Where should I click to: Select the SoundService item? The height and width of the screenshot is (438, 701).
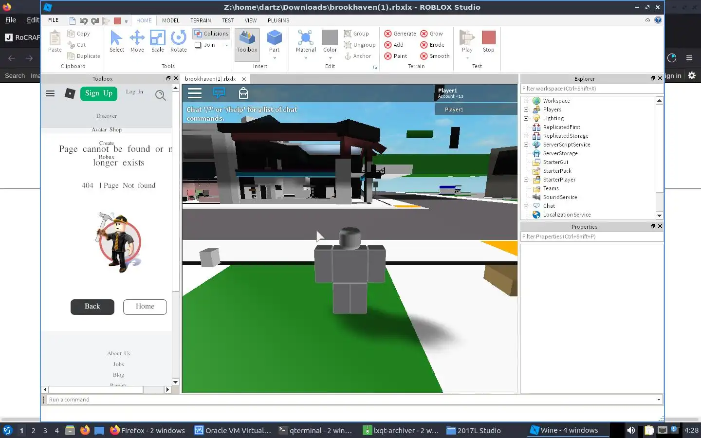[560, 197]
